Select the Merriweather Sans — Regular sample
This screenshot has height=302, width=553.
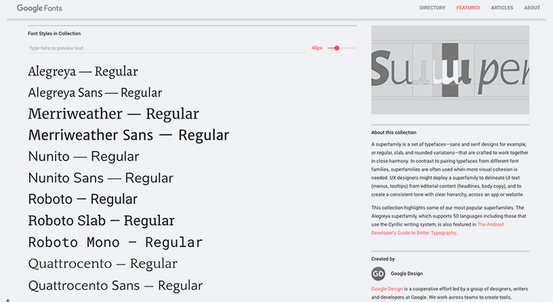tap(128, 135)
